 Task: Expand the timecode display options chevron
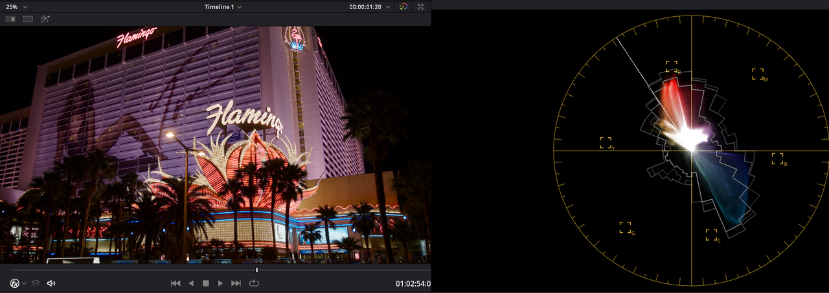coord(388,6)
